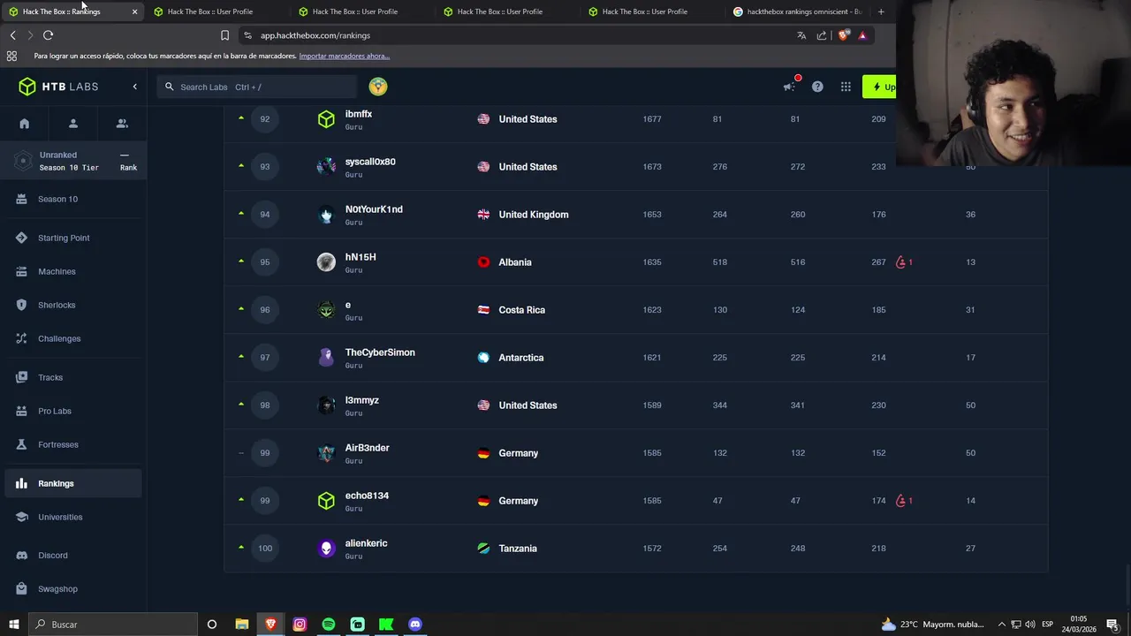1131x636 pixels.
Task: Open the help question mark icon
Action: pyautogui.click(x=817, y=87)
